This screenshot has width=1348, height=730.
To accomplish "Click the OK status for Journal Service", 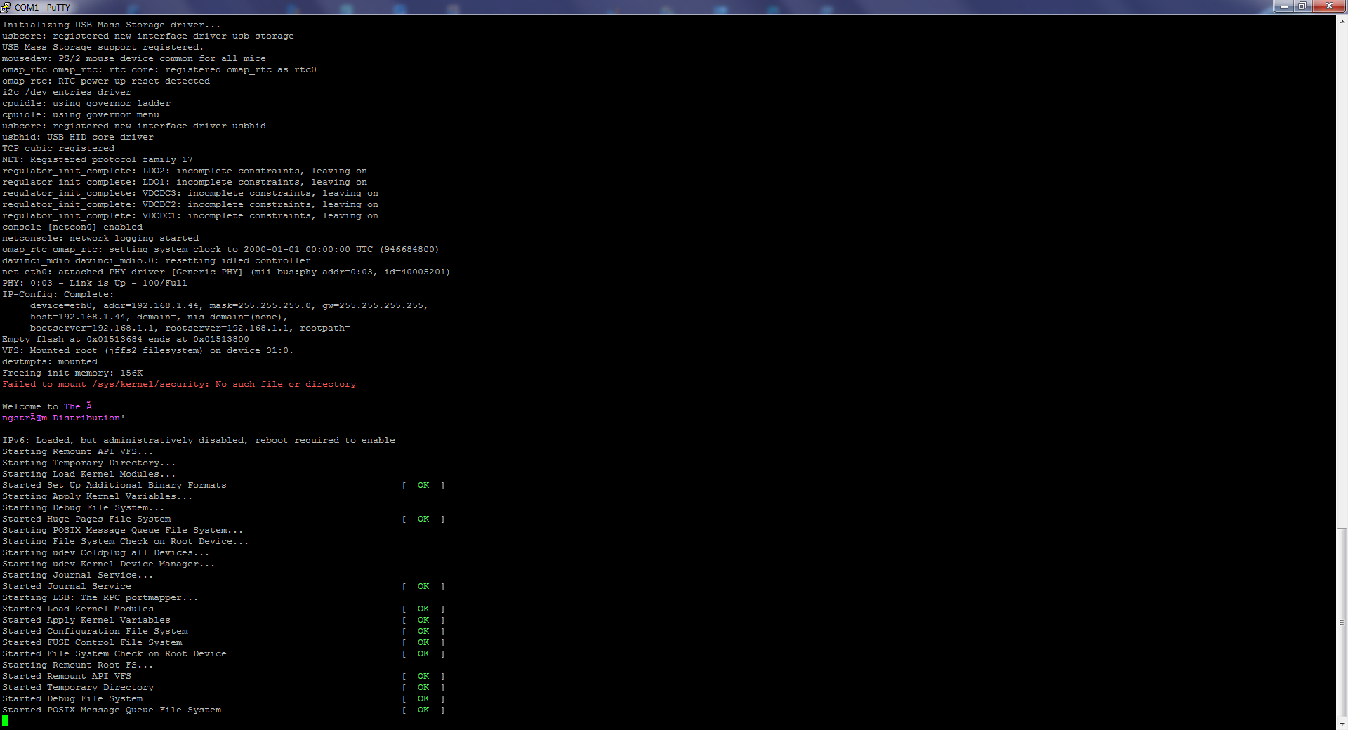I will 423,587.
